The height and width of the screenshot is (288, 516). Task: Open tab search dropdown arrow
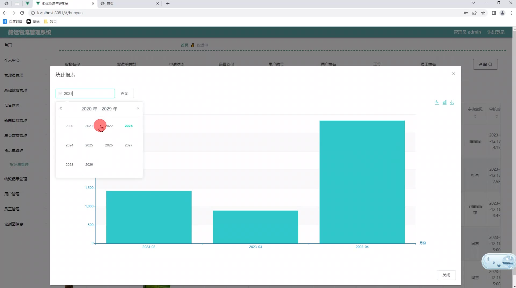474,3
